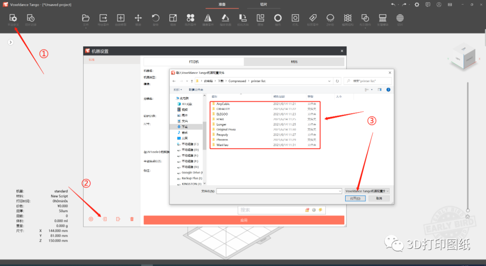
Task: Select KINGSTON drive in navigation tree
Action: point(189,184)
